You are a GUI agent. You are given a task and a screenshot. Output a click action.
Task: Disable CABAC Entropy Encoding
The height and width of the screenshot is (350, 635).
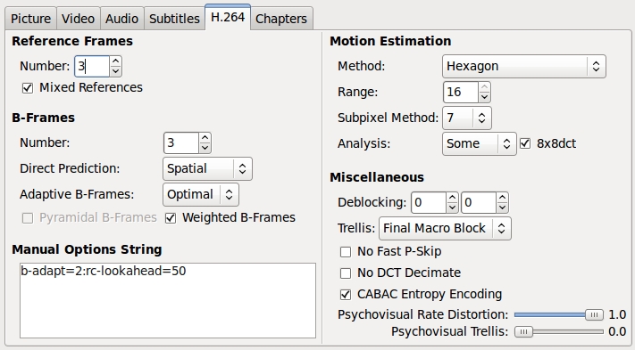pos(346,295)
